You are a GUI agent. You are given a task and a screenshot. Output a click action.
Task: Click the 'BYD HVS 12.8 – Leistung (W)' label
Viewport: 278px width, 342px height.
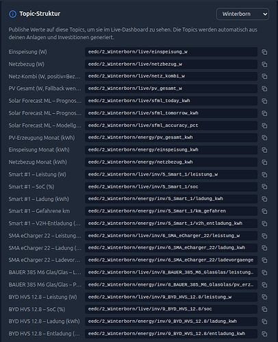click(43, 297)
